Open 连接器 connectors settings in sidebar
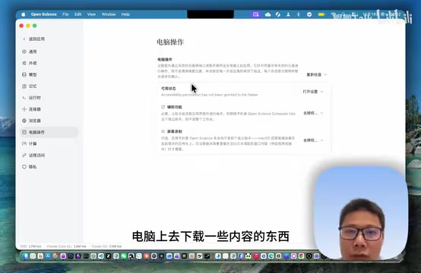Image resolution: width=421 pixels, height=273 pixels. point(32,109)
